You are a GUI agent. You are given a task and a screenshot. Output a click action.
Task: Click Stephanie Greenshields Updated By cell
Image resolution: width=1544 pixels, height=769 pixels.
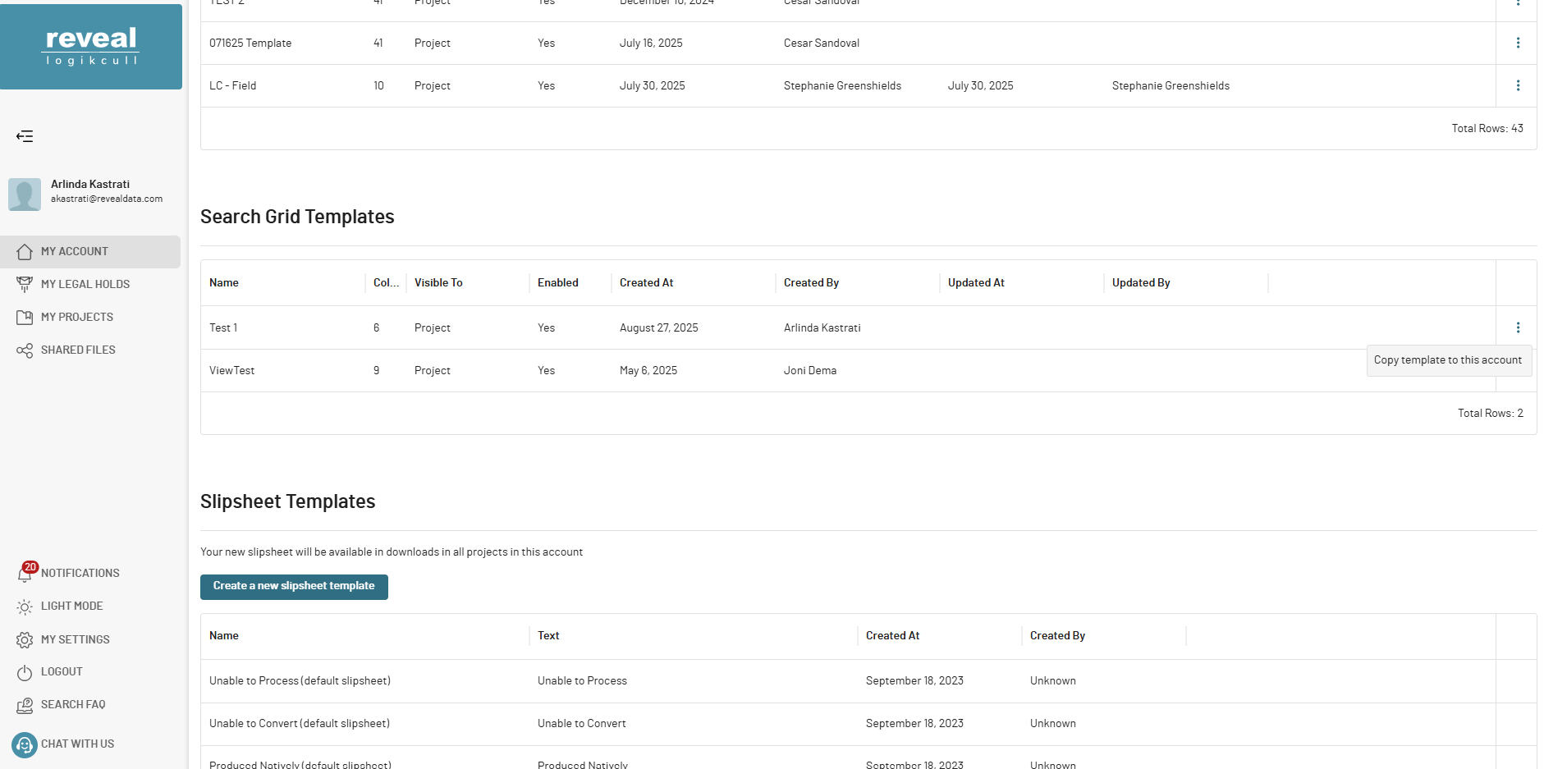point(1171,86)
